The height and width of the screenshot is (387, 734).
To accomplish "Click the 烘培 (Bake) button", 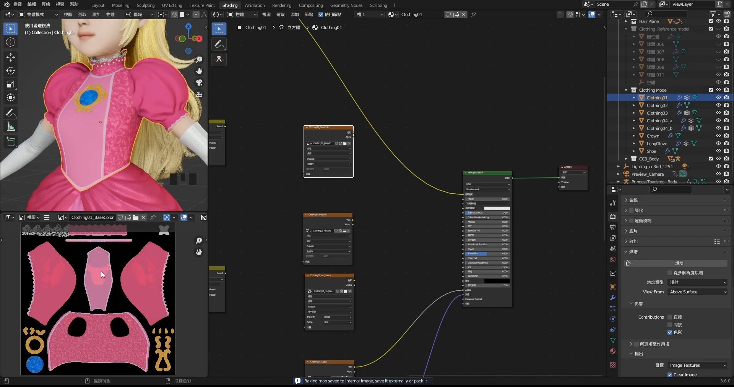I will click(676, 263).
